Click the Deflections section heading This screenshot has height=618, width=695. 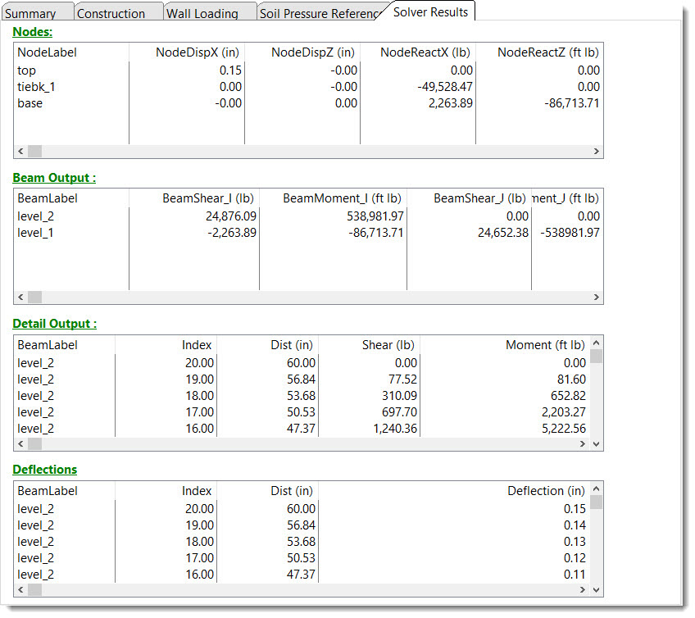pyautogui.click(x=45, y=470)
